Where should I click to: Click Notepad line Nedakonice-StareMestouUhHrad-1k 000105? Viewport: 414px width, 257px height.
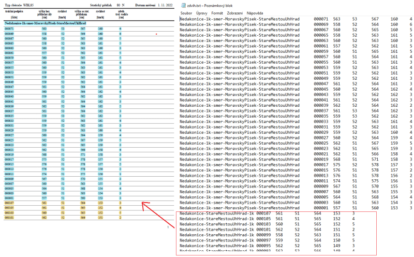(x=267, y=219)
